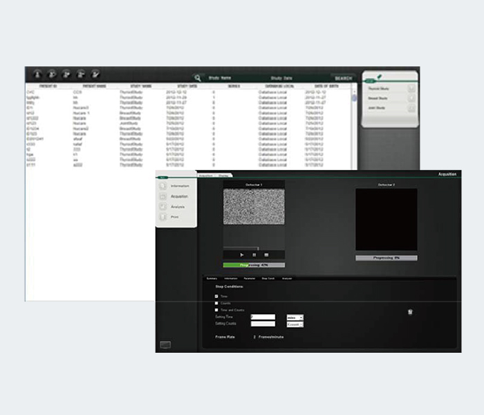Screen dimensions: 484x415
Task: Play the Detector 1 acquisition
Action: click(242, 255)
